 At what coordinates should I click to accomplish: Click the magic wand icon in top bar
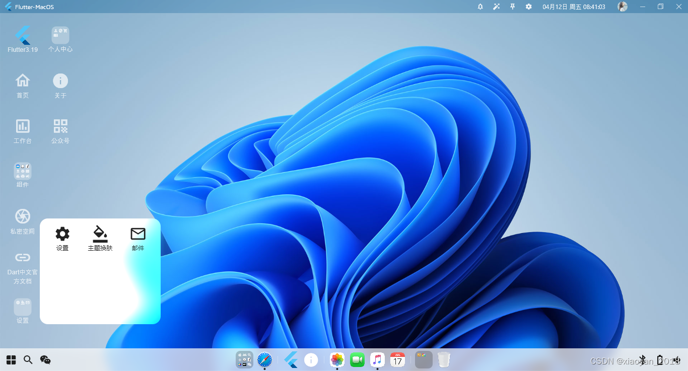coord(496,7)
